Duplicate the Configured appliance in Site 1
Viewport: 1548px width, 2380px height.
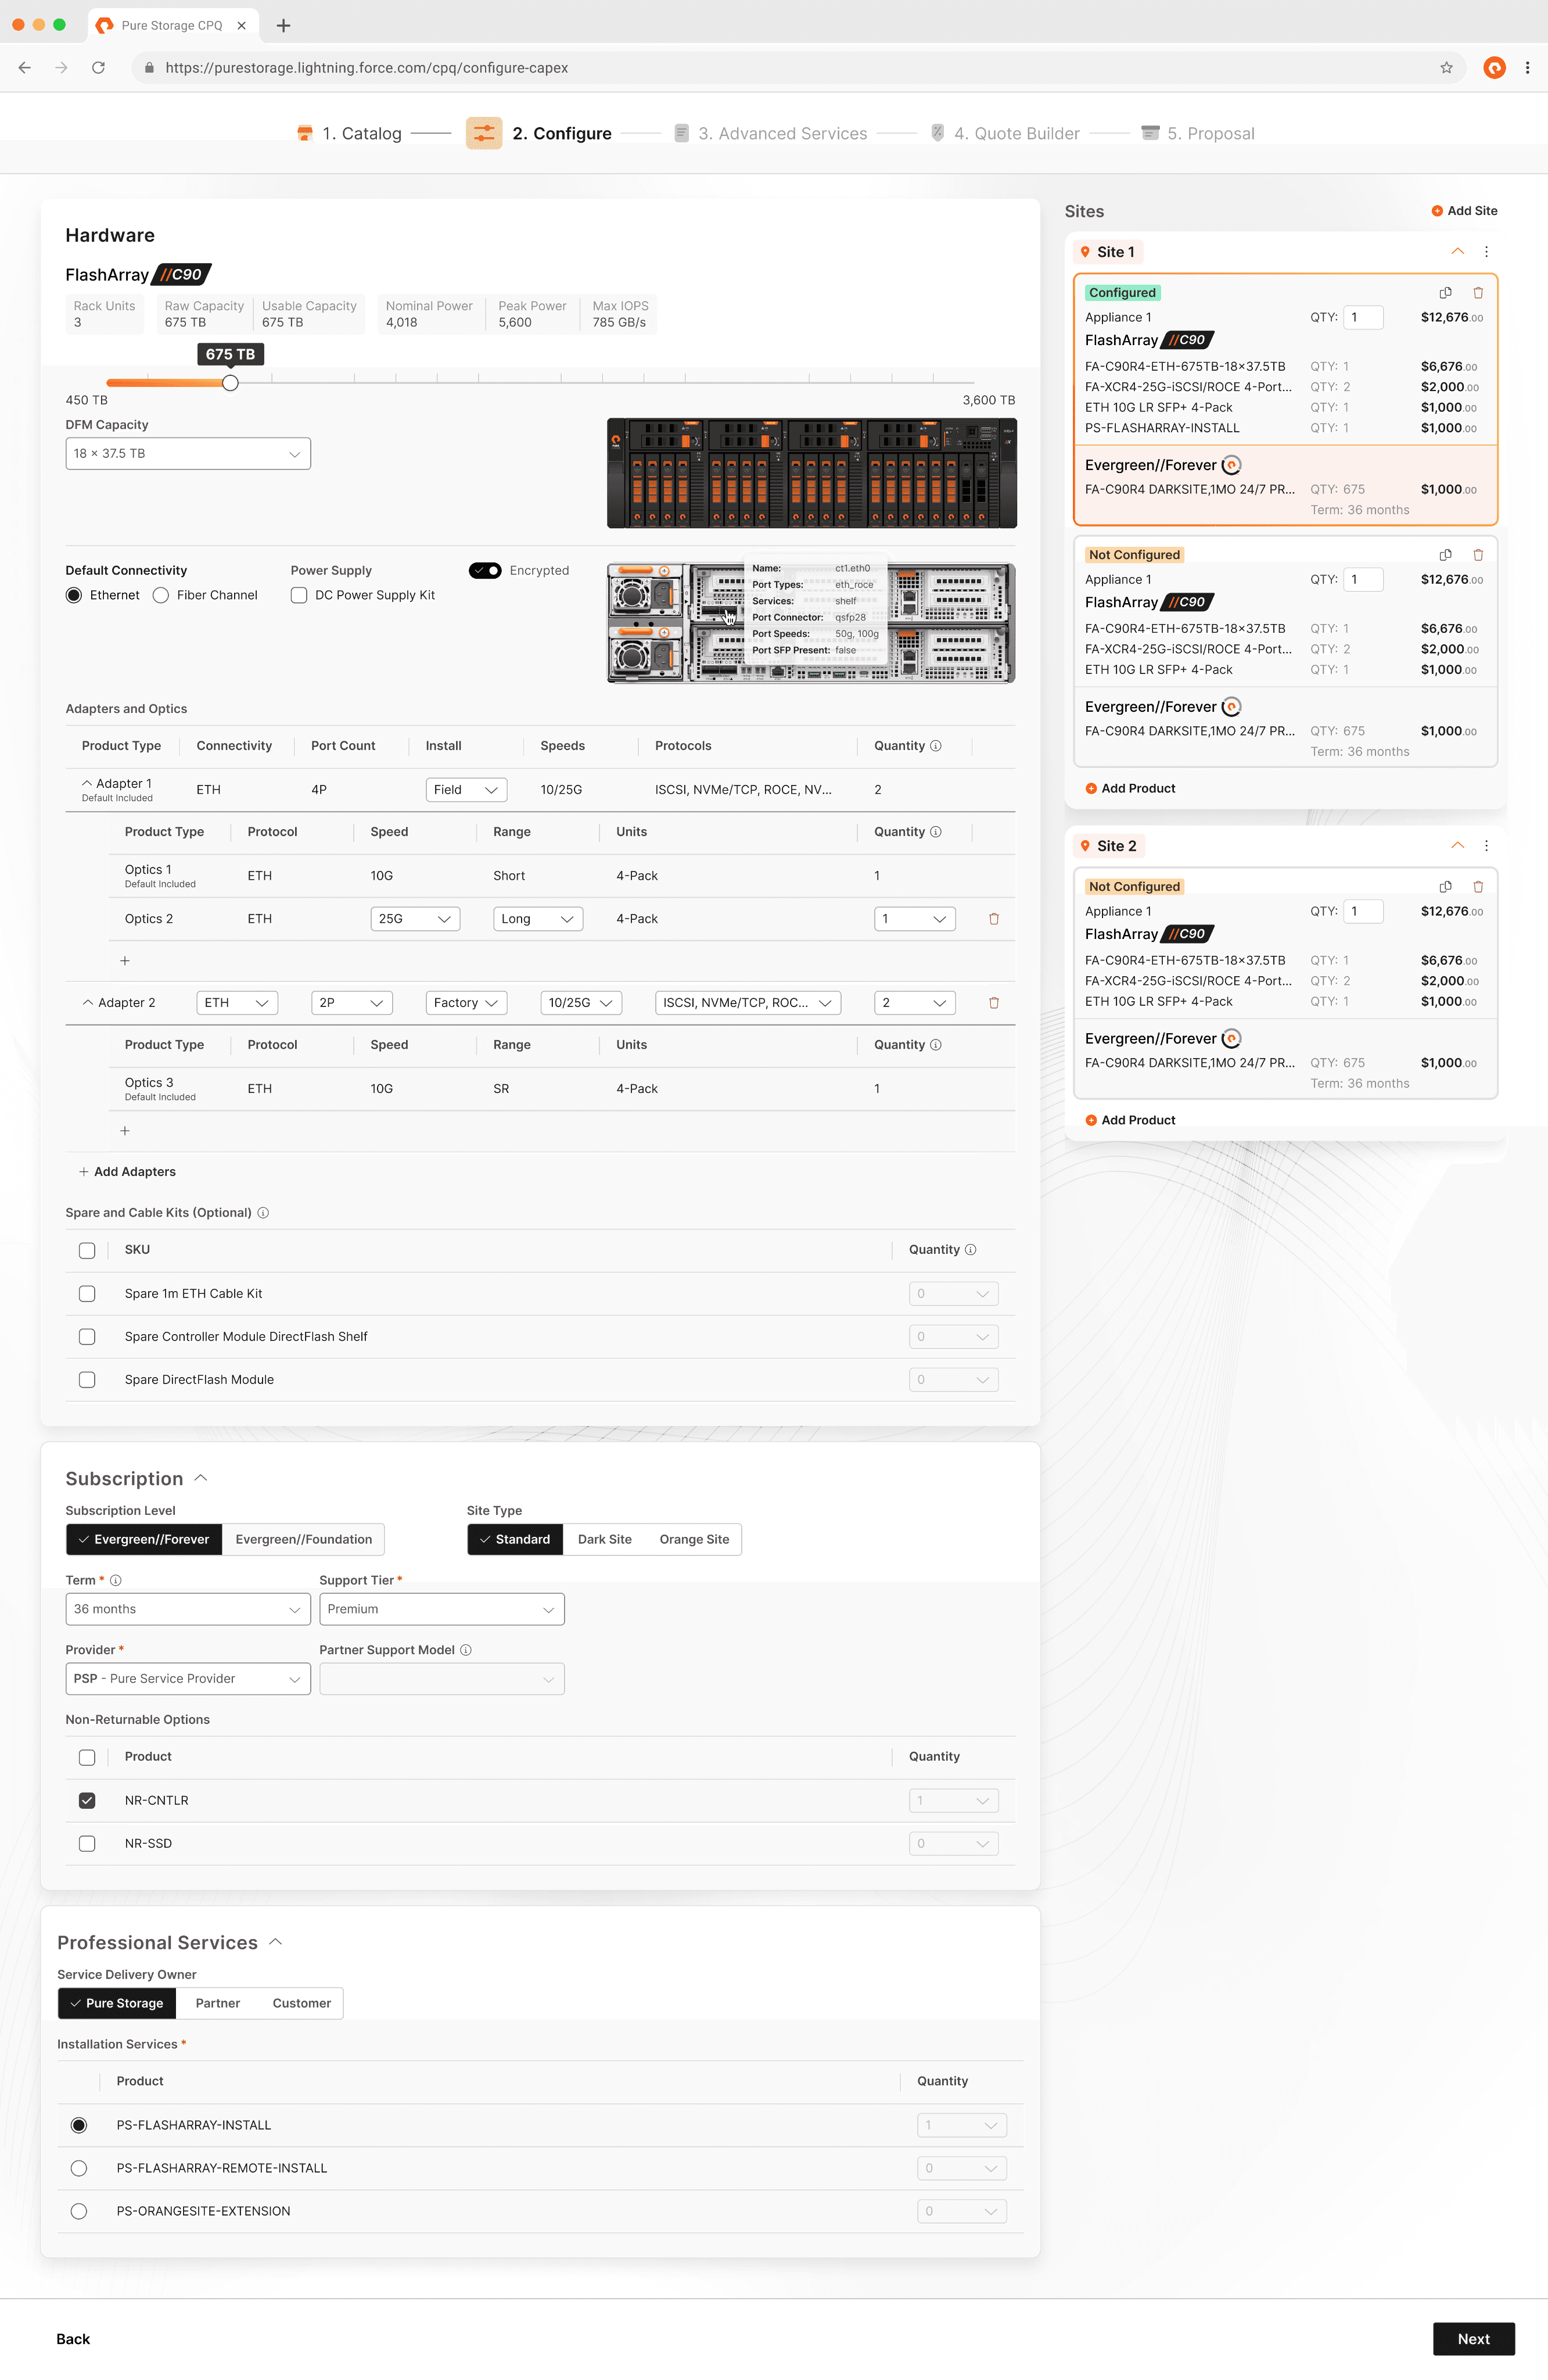(x=1444, y=292)
